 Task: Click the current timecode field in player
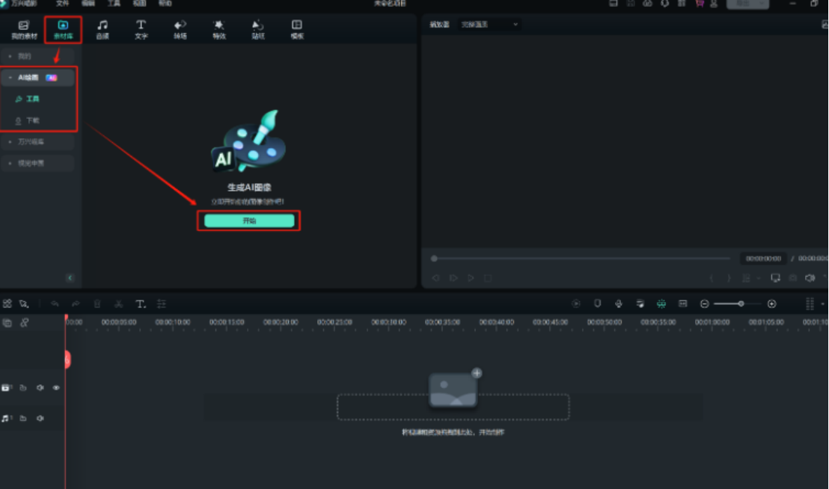click(x=763, y=258)
